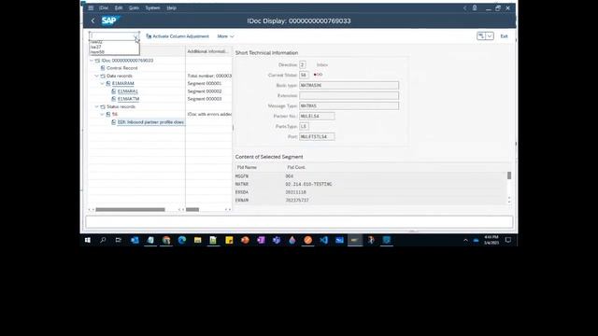Click the segment content vertical scrollbar
This screenshot has height=336, width=598.
(509, 175)
